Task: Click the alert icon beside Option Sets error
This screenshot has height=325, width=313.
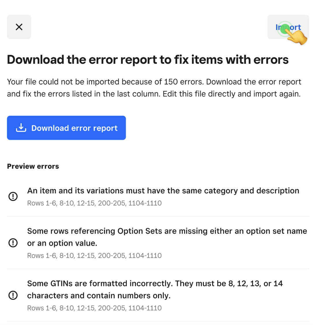Action: [x=13, y=243]
